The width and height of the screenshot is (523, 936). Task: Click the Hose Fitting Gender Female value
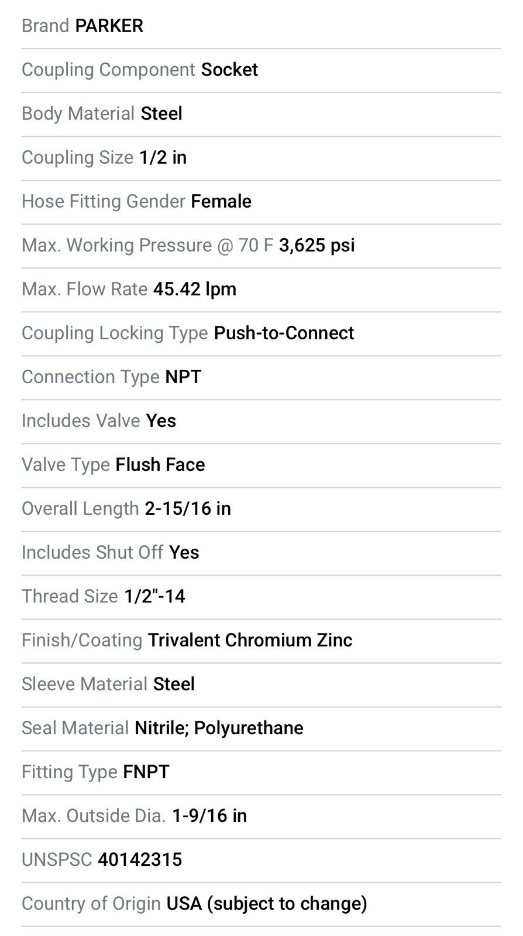point(221,201)
